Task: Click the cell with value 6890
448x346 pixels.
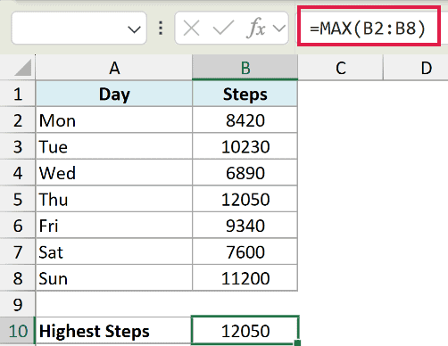Action: click(245, 173)
